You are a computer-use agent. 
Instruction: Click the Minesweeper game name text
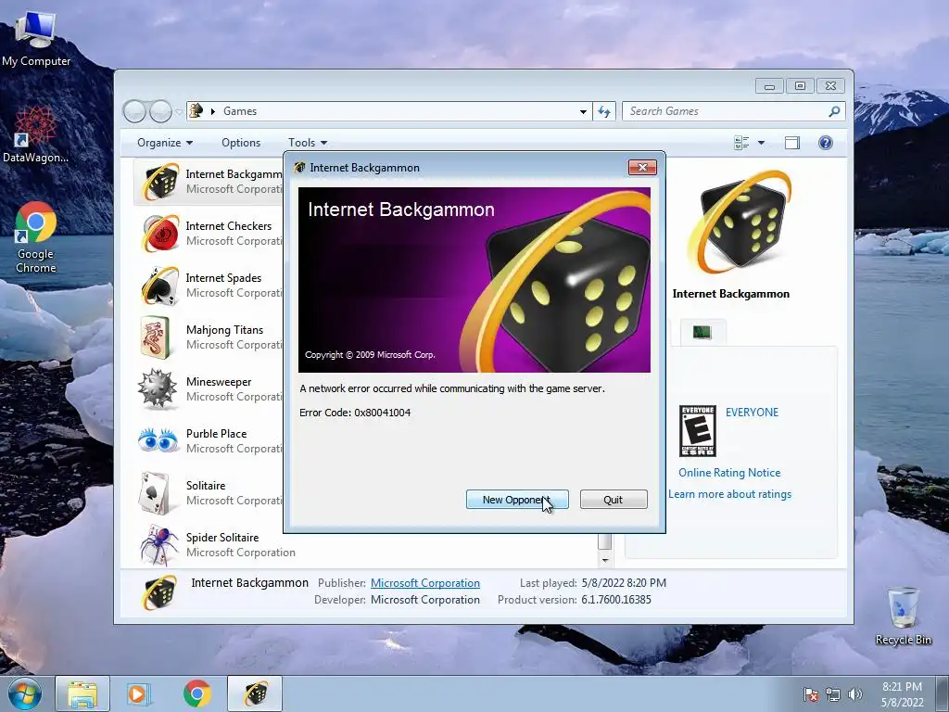pyautogui.click(x=219, y=382)
